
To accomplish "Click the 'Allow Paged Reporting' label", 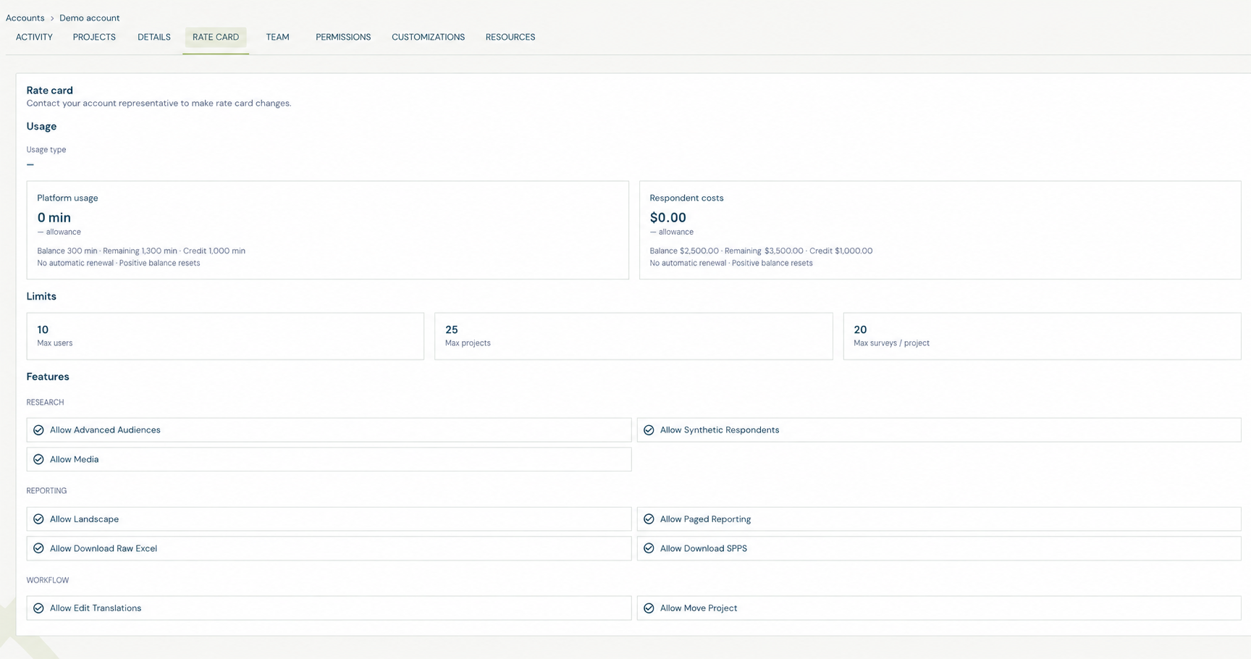I will tap(705, 519).
